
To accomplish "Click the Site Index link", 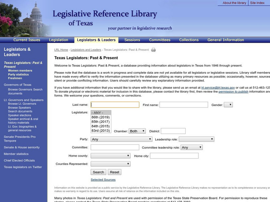I will tap(257, 3).
